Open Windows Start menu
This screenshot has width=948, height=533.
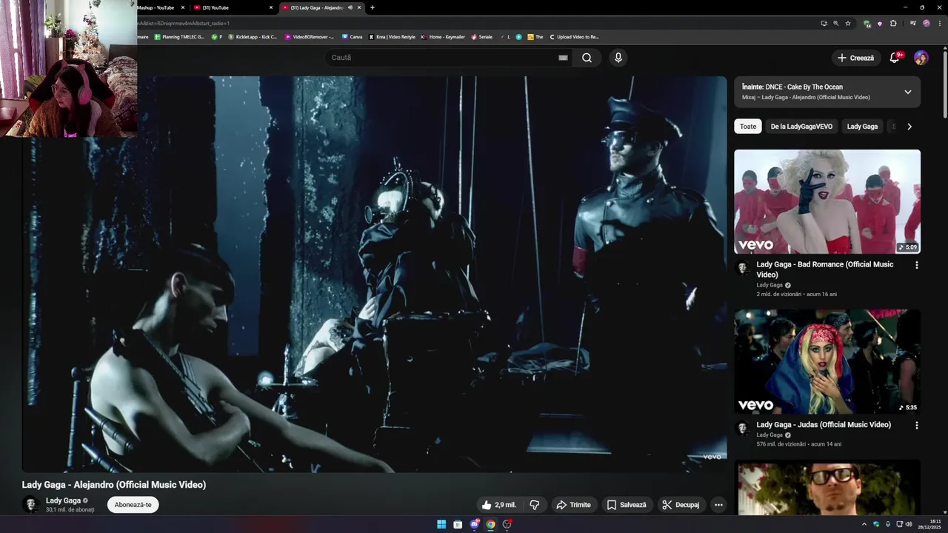(441, 524)
